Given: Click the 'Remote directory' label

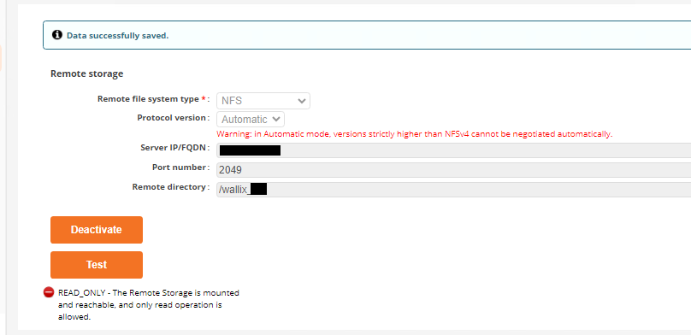Looking at the screenshot, I should click(168, 187).
